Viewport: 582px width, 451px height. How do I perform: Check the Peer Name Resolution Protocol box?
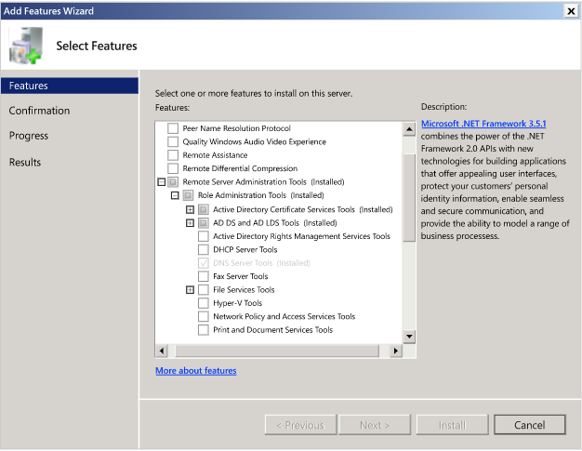tap(173, 128)
